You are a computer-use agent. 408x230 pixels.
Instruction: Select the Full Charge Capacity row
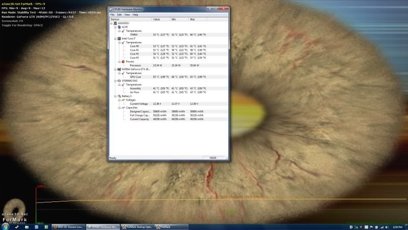coord(169,116)
